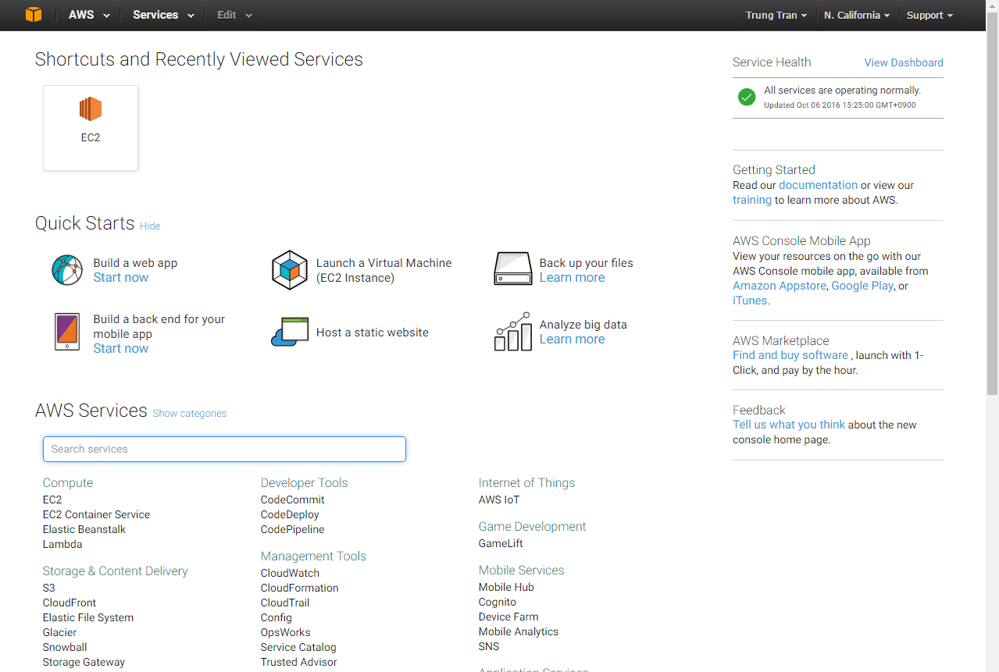Open CloudFormation service
Image resolution: width=999 pixels, height=672 pixels.
tap(300, 588)
